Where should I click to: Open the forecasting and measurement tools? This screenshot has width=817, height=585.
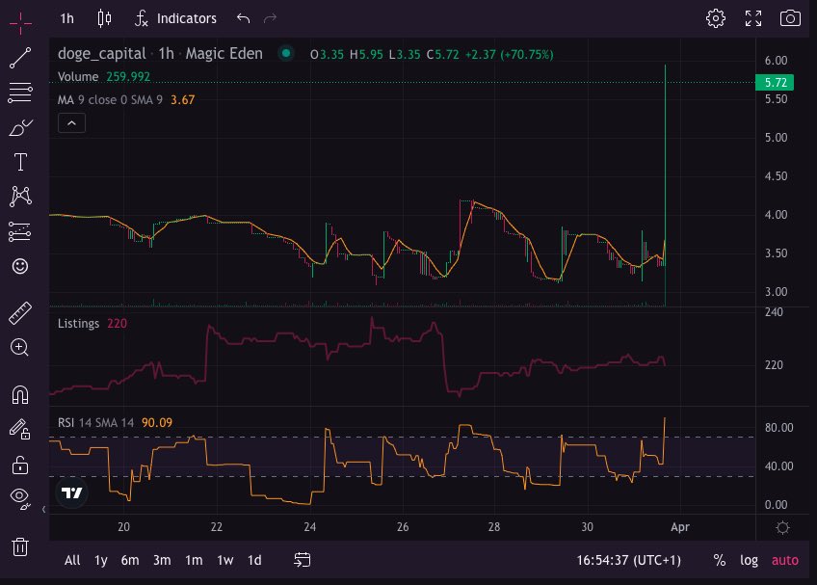click(20, 231)
